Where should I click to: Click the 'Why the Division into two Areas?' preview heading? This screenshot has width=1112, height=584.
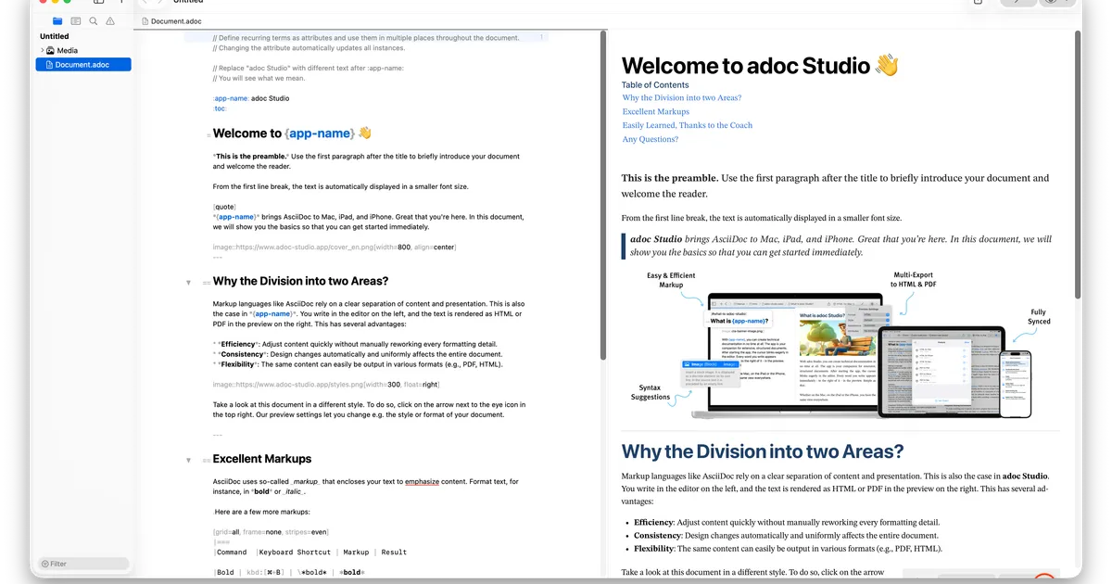click(x=763, y=451)
